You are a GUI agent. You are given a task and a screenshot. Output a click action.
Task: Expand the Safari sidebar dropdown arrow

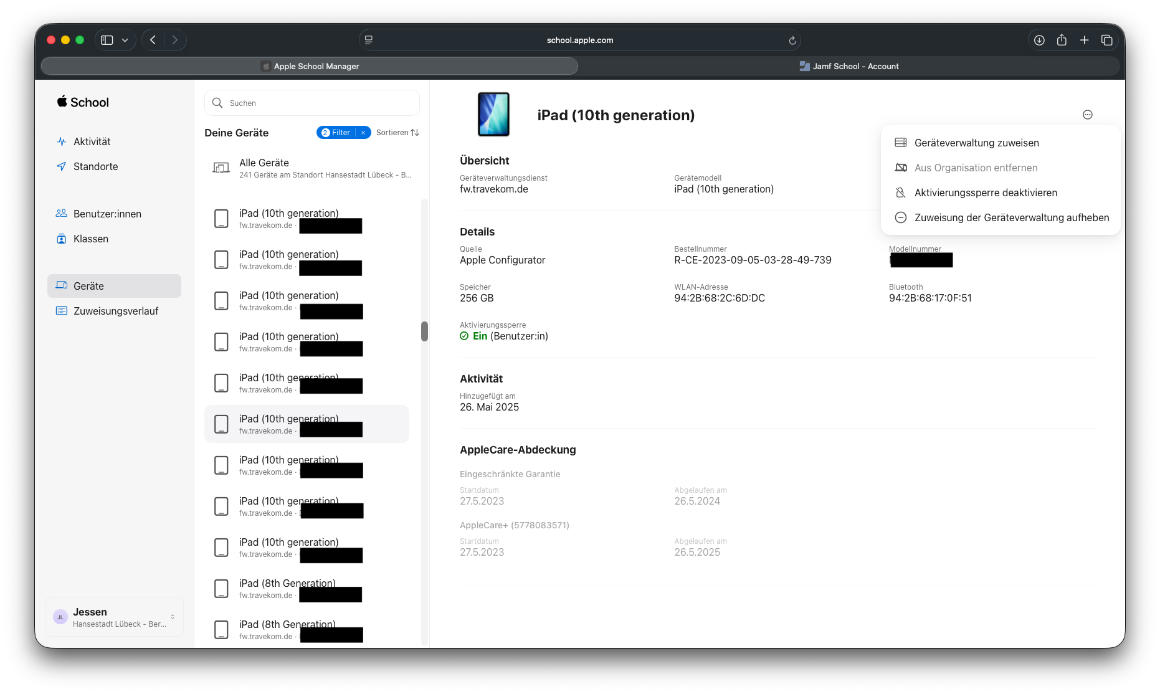125,40
